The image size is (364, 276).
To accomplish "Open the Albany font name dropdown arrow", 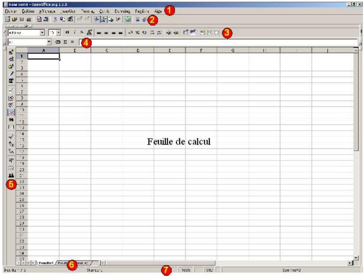I will click(42, 33).
